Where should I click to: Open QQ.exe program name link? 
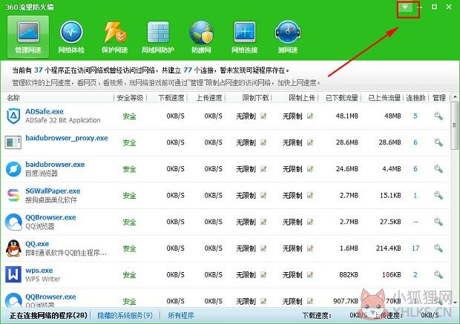[x=37, y=244]
